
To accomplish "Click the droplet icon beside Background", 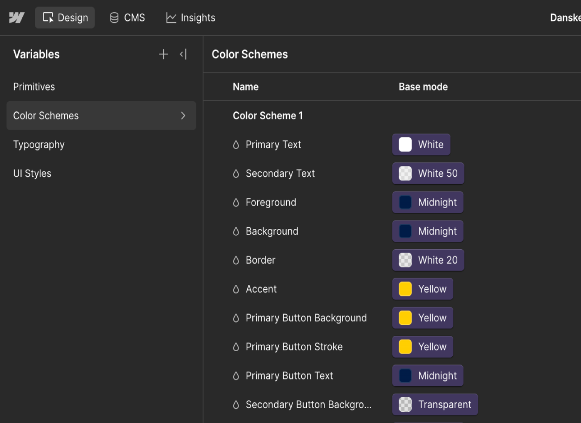I will pos(236,232).
